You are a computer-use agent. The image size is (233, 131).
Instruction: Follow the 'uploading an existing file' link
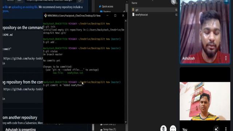click(24, 7)
